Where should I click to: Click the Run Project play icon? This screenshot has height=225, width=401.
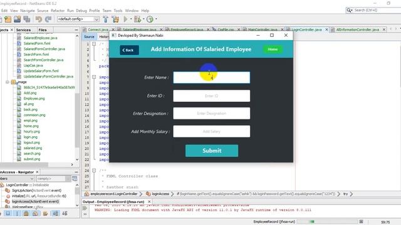click(x=125, y=19)
